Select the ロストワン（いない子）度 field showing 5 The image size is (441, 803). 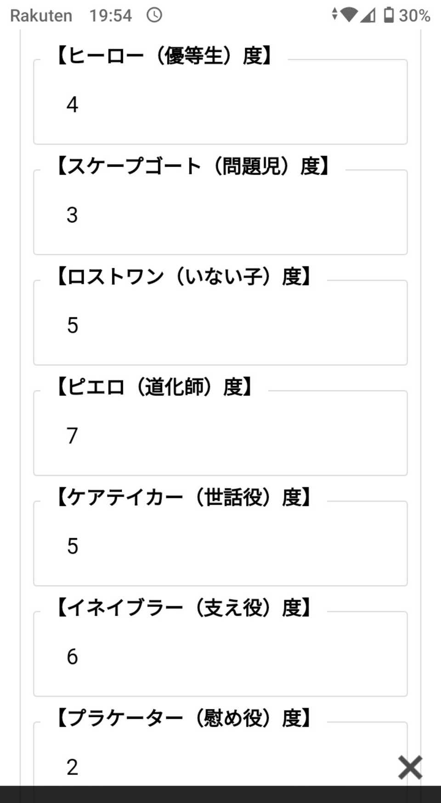coord(220,323)
